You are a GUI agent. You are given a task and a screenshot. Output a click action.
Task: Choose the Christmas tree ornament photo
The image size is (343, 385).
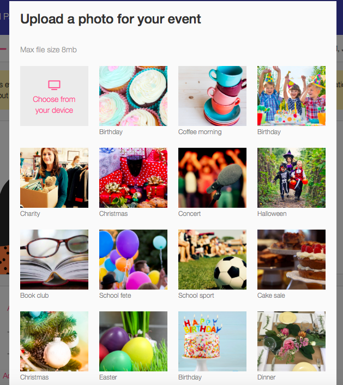coord(55,341)
